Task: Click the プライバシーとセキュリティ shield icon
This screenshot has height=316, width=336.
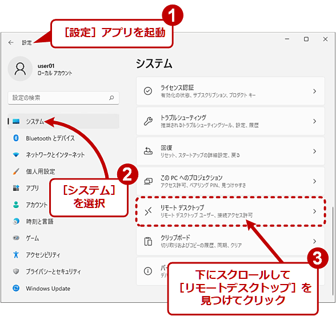Action: tap(16, 271)
